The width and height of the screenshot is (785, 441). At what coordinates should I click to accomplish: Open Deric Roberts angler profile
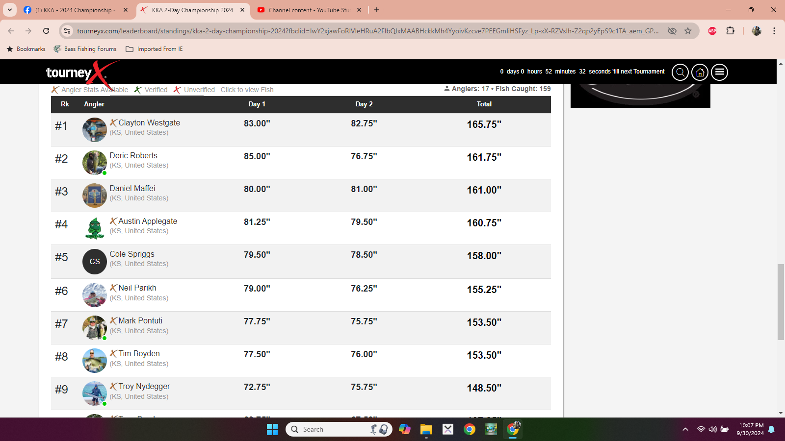[133, 155]
